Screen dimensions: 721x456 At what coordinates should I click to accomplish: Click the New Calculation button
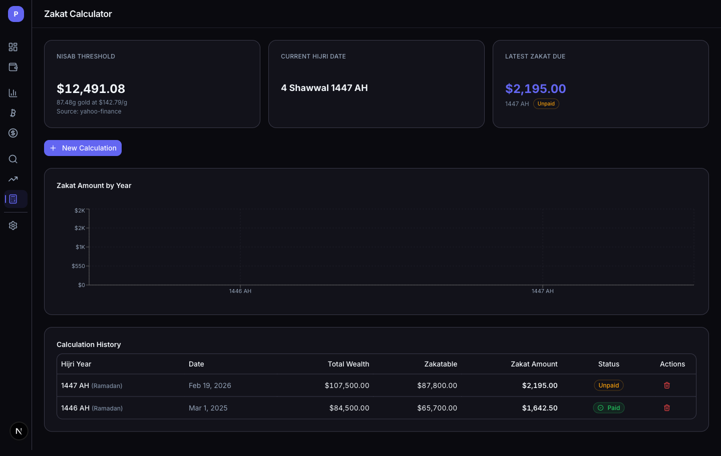83,148
